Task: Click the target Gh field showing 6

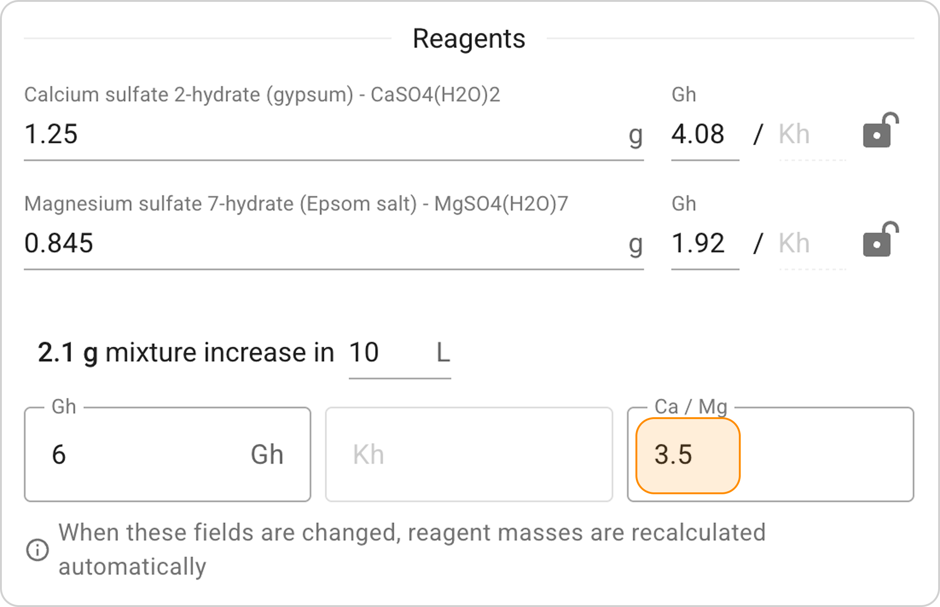Action: tap(141, 455)
